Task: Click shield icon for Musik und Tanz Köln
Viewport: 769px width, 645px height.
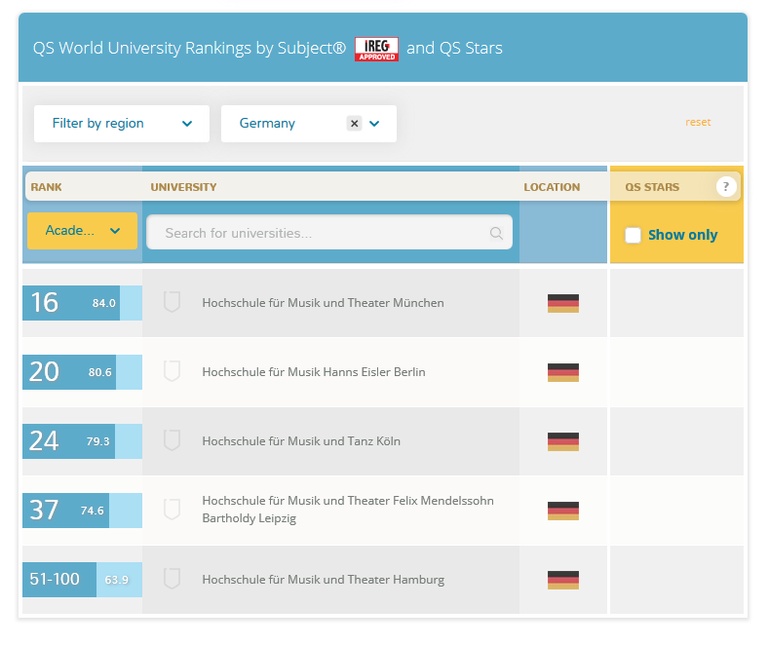Action: (173, 440)
